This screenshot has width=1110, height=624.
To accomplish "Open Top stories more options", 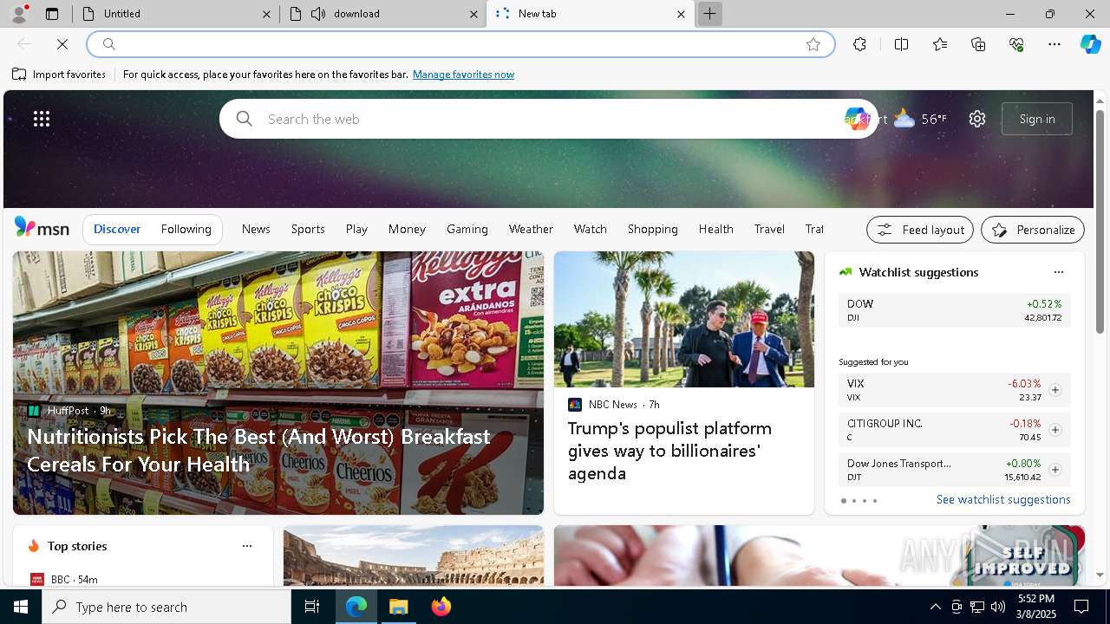I will [247, 546].
